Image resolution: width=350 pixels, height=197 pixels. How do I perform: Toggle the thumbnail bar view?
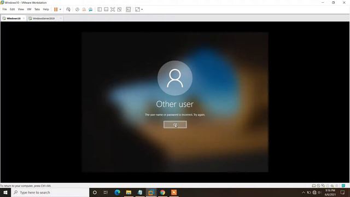click(106, 9)
